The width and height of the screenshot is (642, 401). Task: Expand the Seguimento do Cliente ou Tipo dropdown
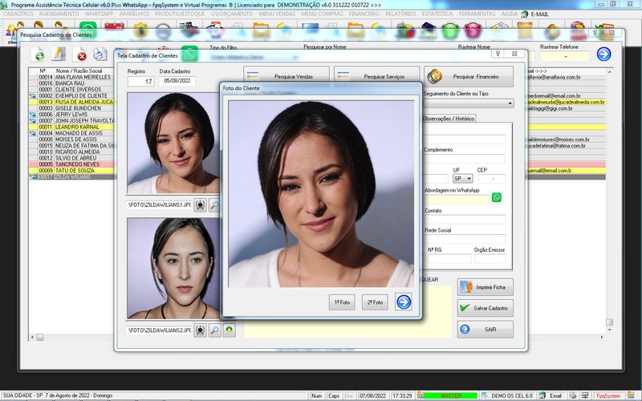click(x=510, y=103)
